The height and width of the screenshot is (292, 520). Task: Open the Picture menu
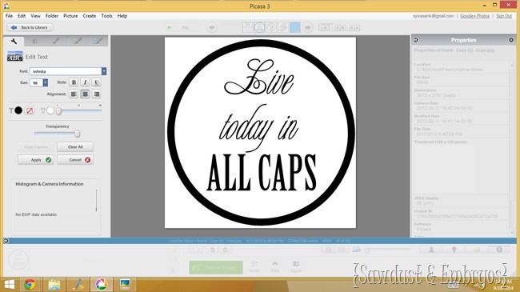point(70,16)
